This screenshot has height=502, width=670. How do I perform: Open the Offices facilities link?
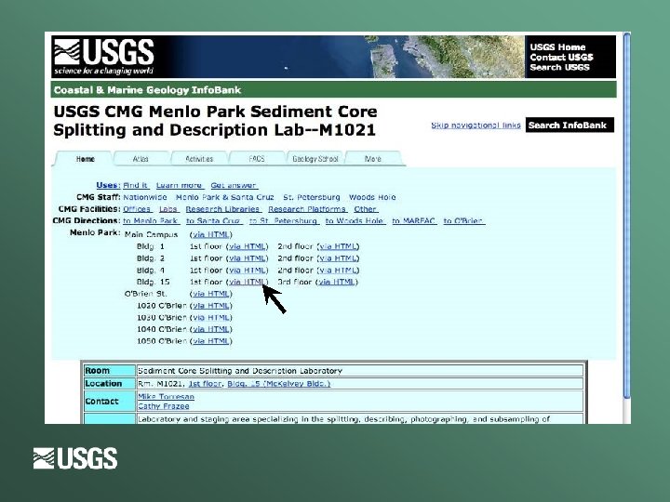click(x=137, y=209)
